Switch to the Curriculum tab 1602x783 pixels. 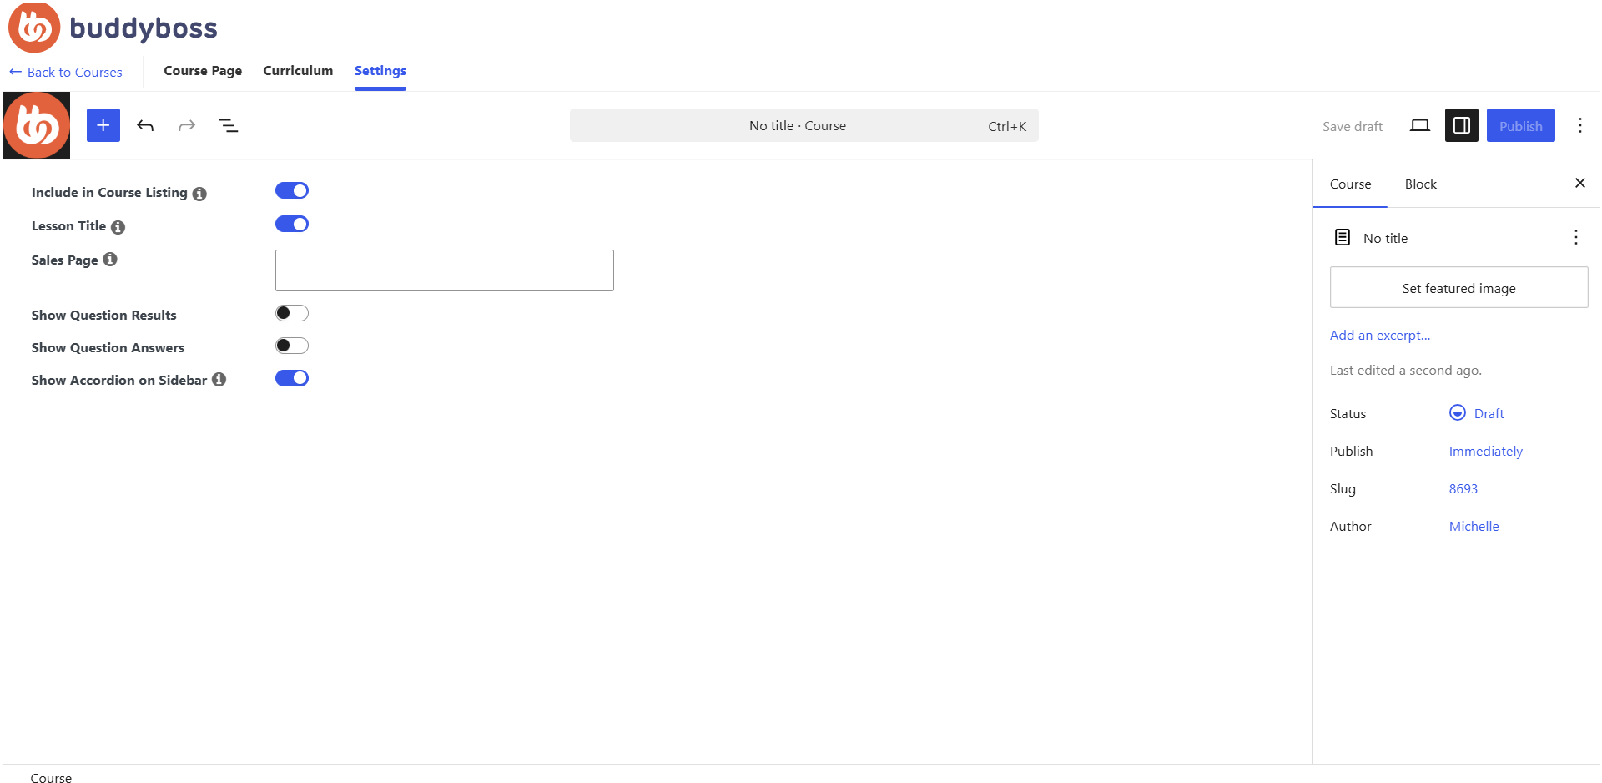pyautogui.click(x=298, y=71)
